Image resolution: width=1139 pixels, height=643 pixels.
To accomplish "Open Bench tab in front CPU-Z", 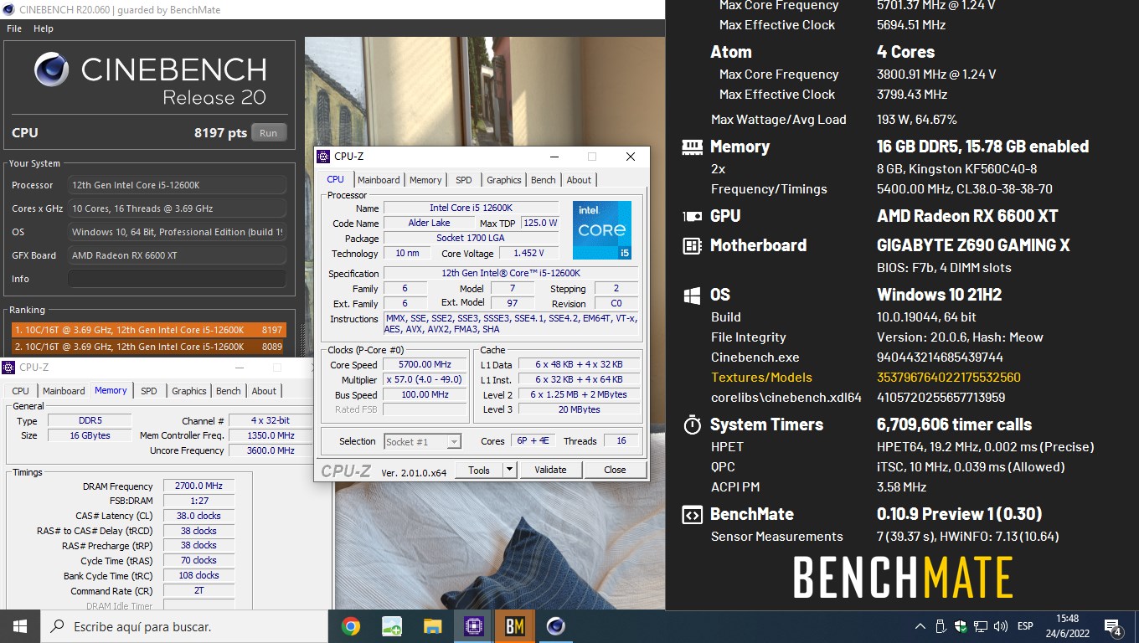I will coord(544,180).
